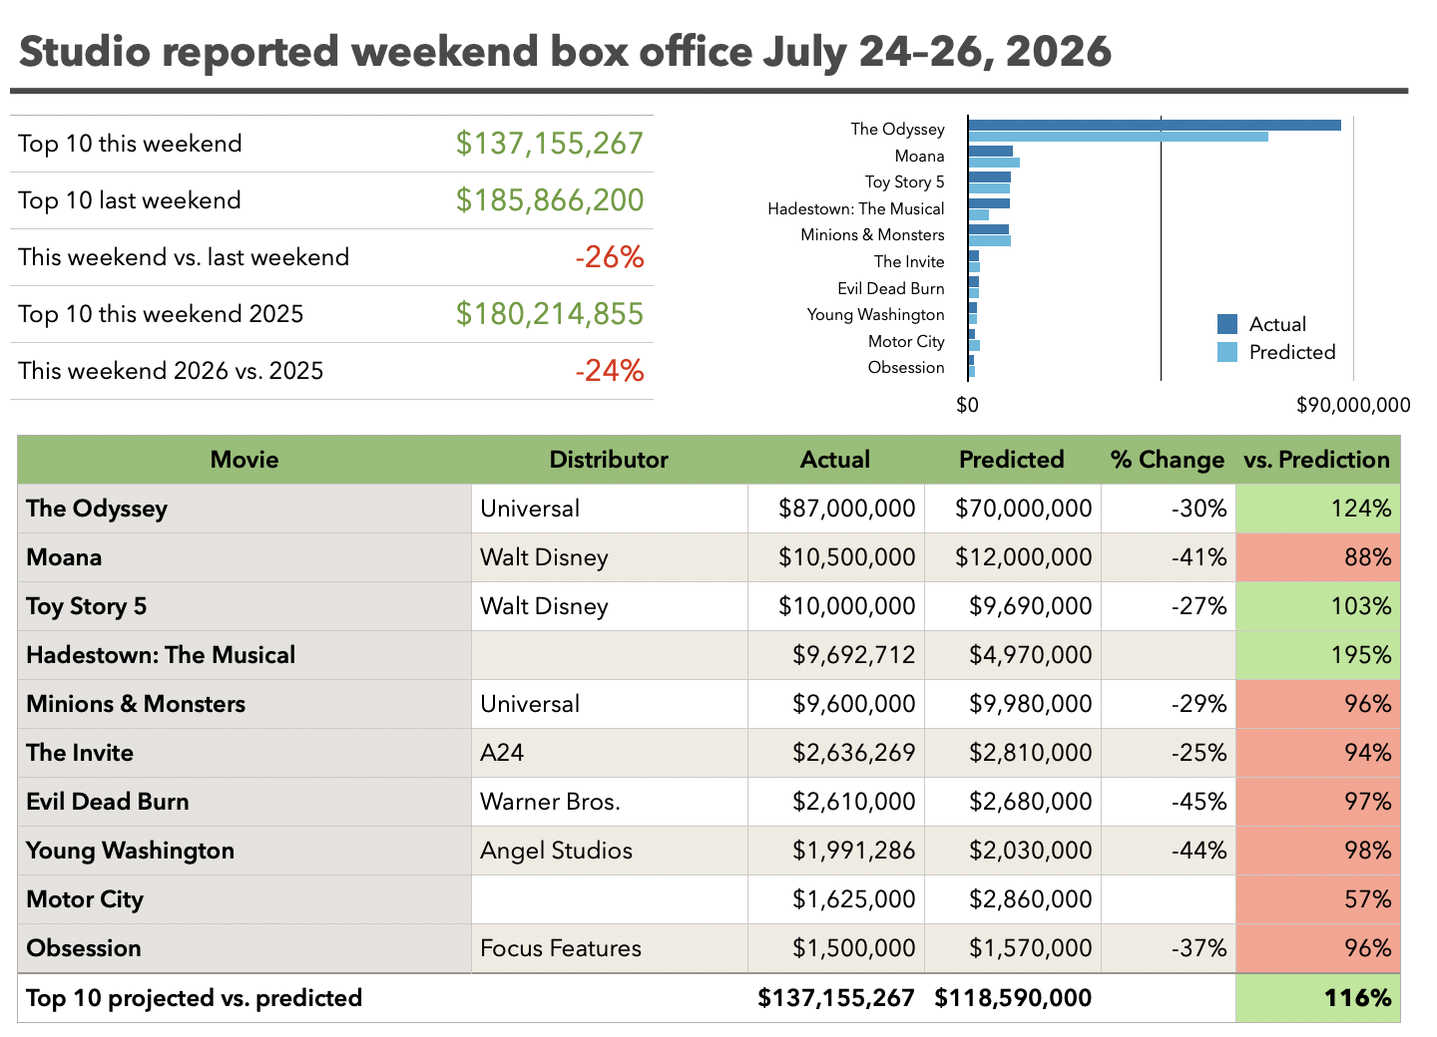Click the Focus Features distributor cell
Screen dimensions: 1437x1037
pos(610,948)
